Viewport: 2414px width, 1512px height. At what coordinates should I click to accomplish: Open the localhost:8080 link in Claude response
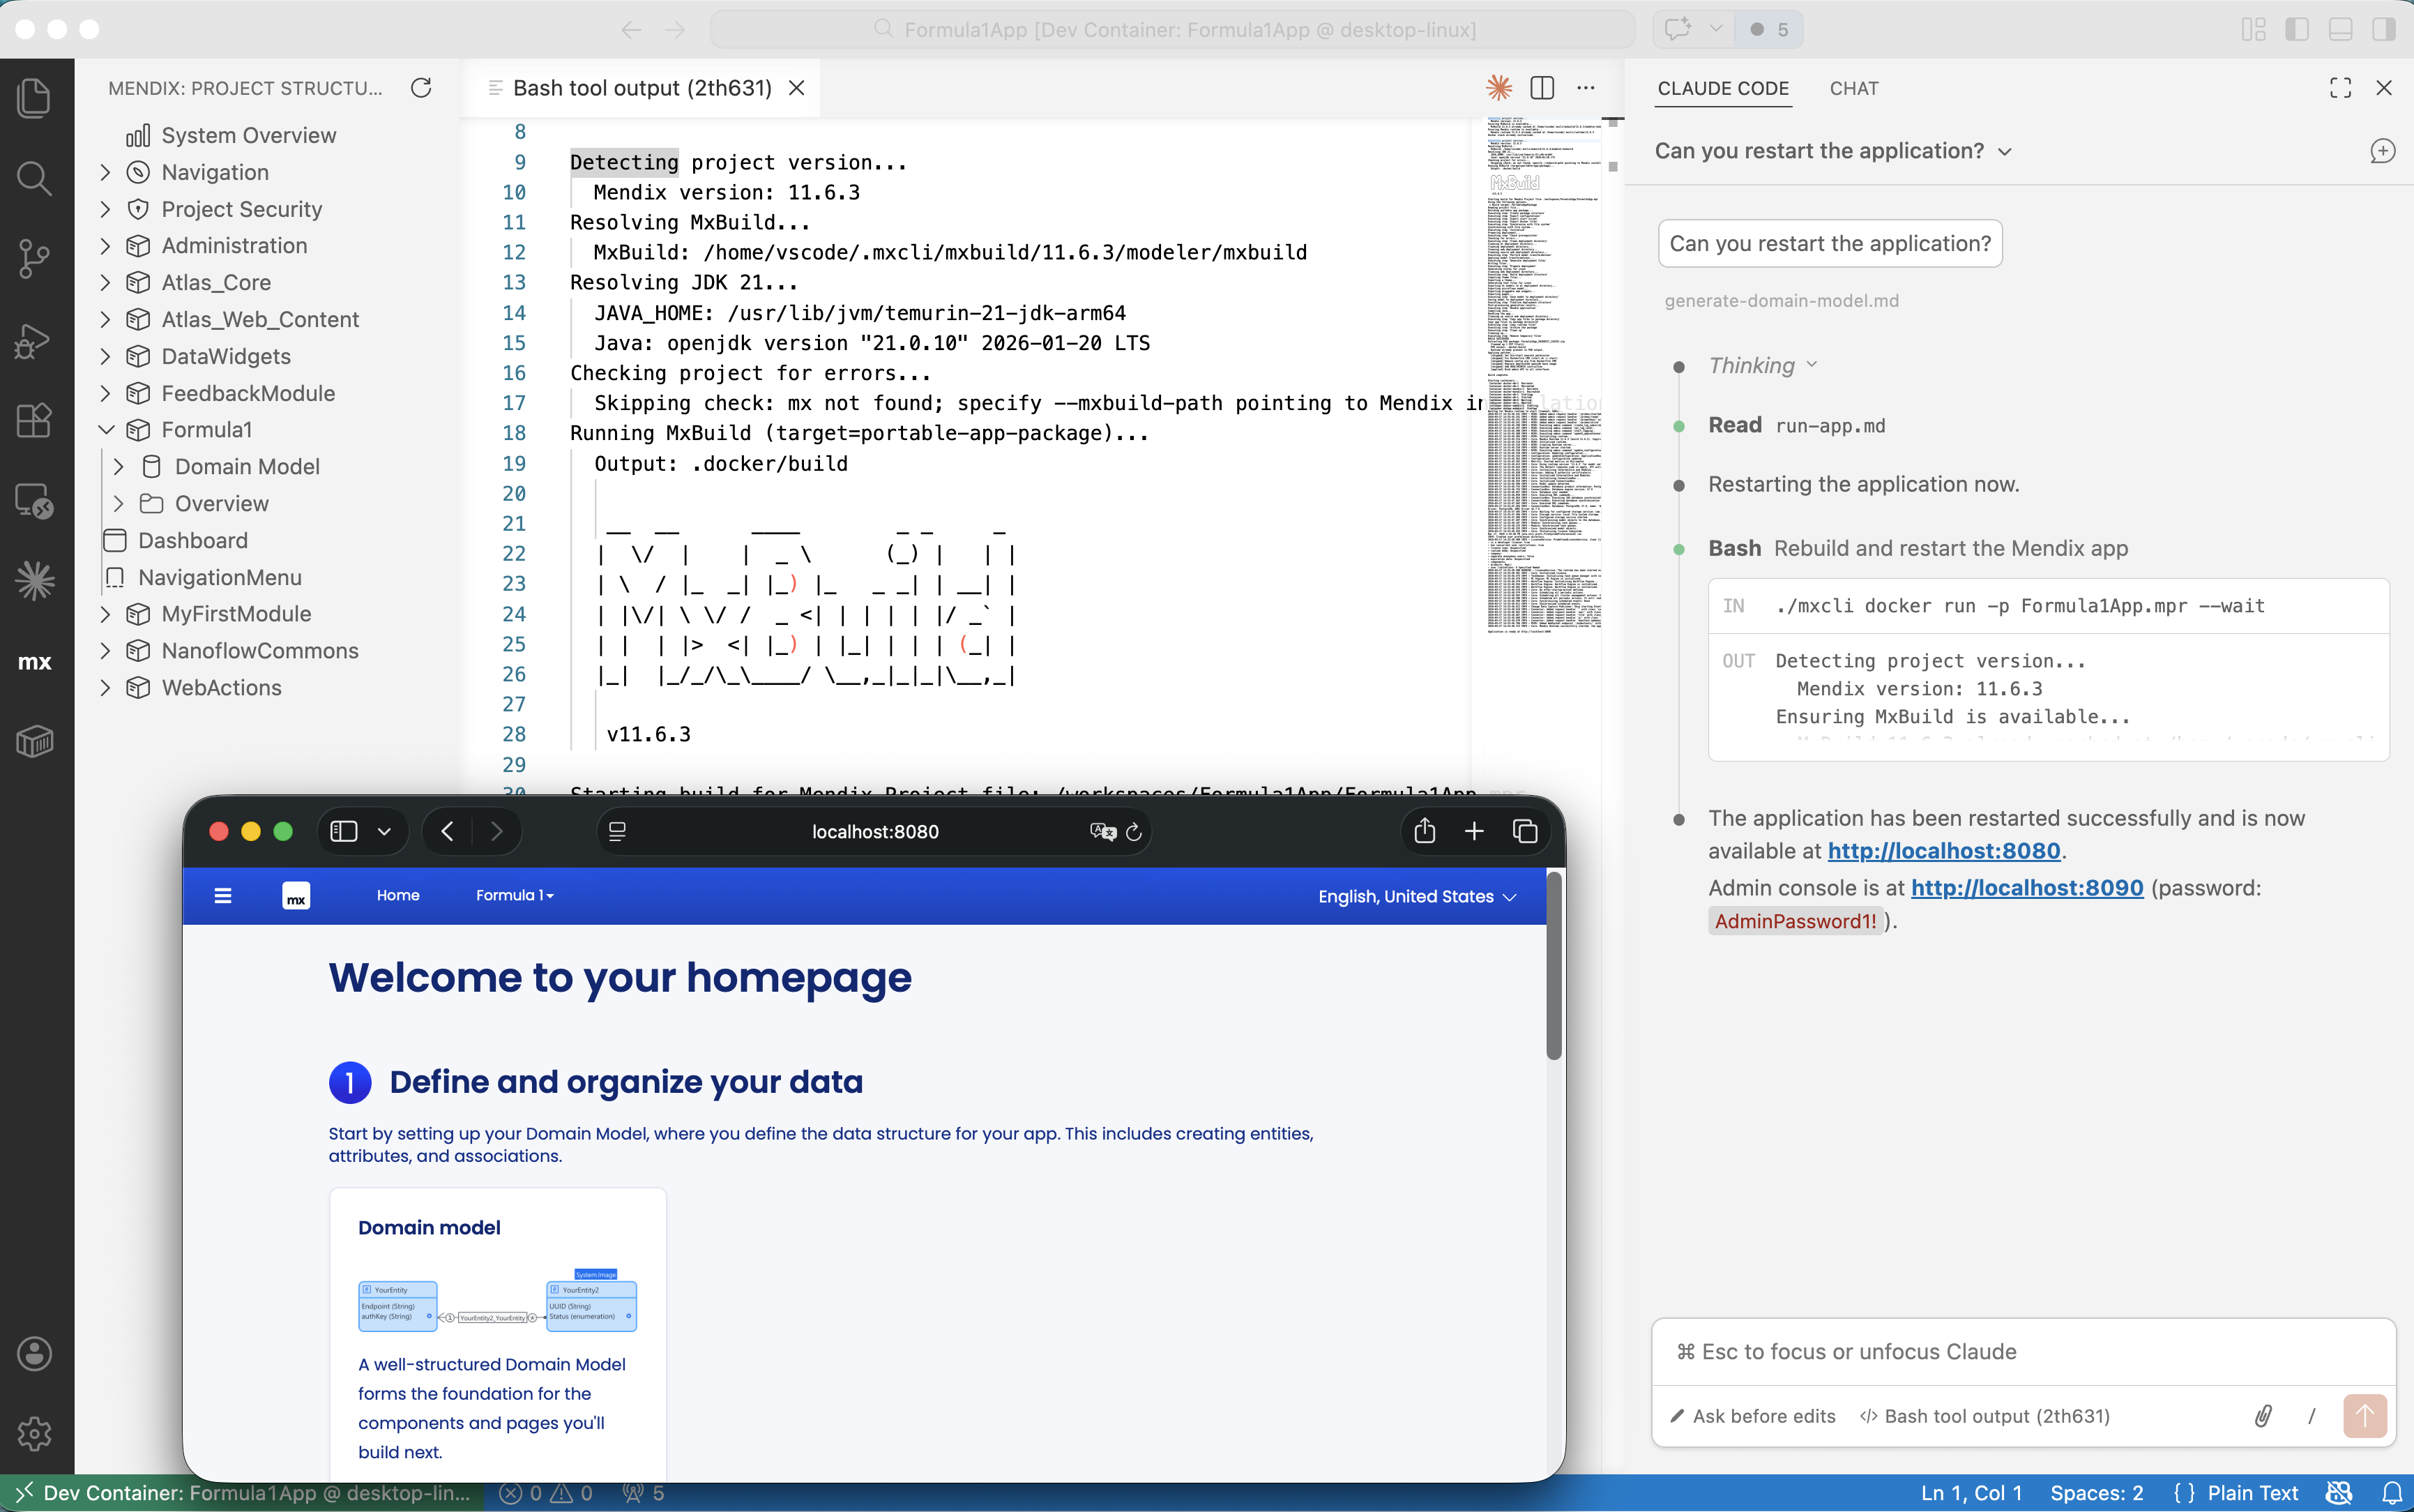(1943, 851)
